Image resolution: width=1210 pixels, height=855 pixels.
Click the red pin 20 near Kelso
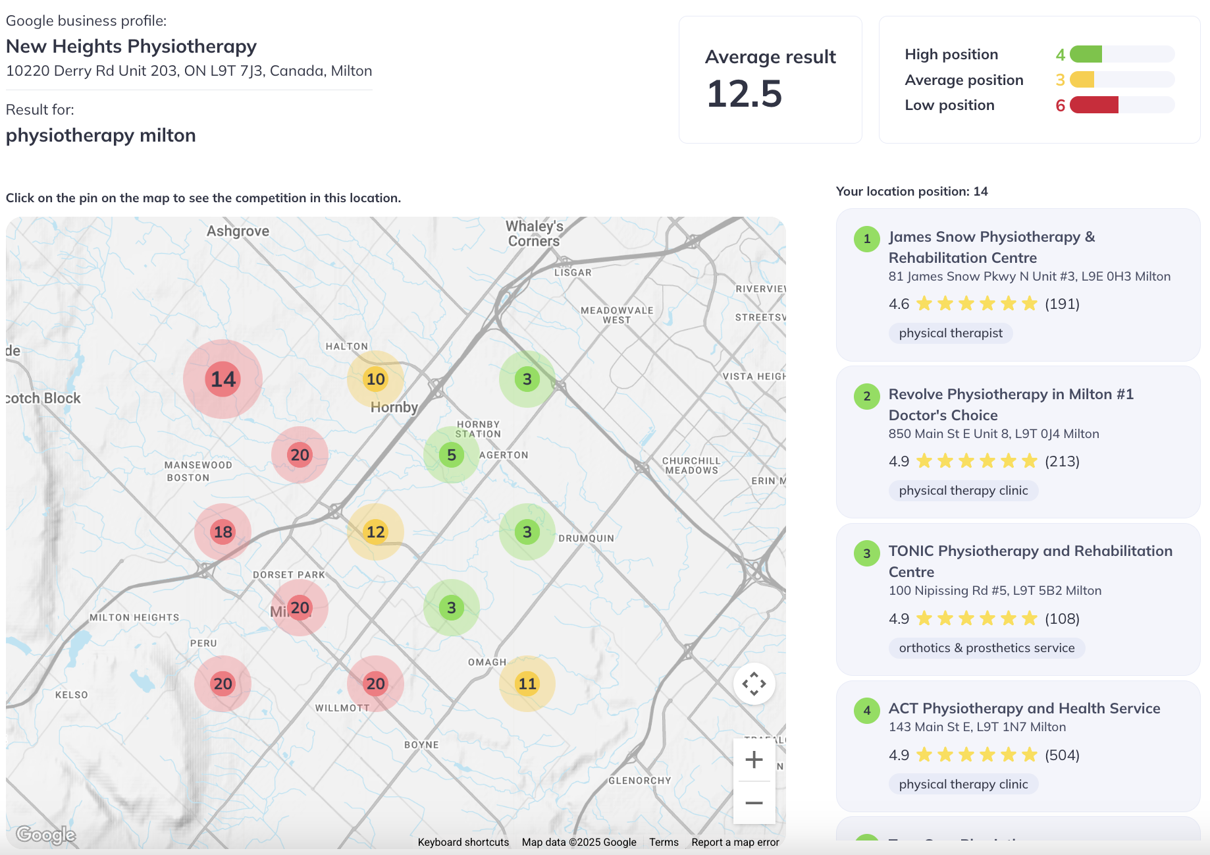tap(223, 684)
